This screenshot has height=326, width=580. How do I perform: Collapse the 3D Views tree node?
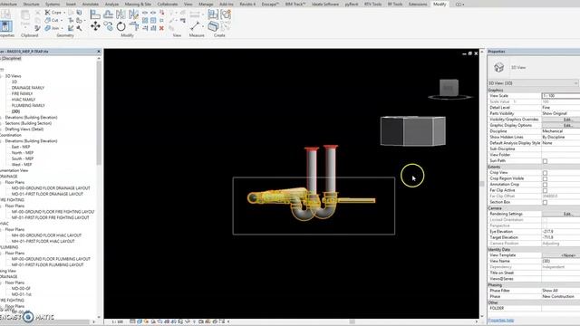(1, 76)
